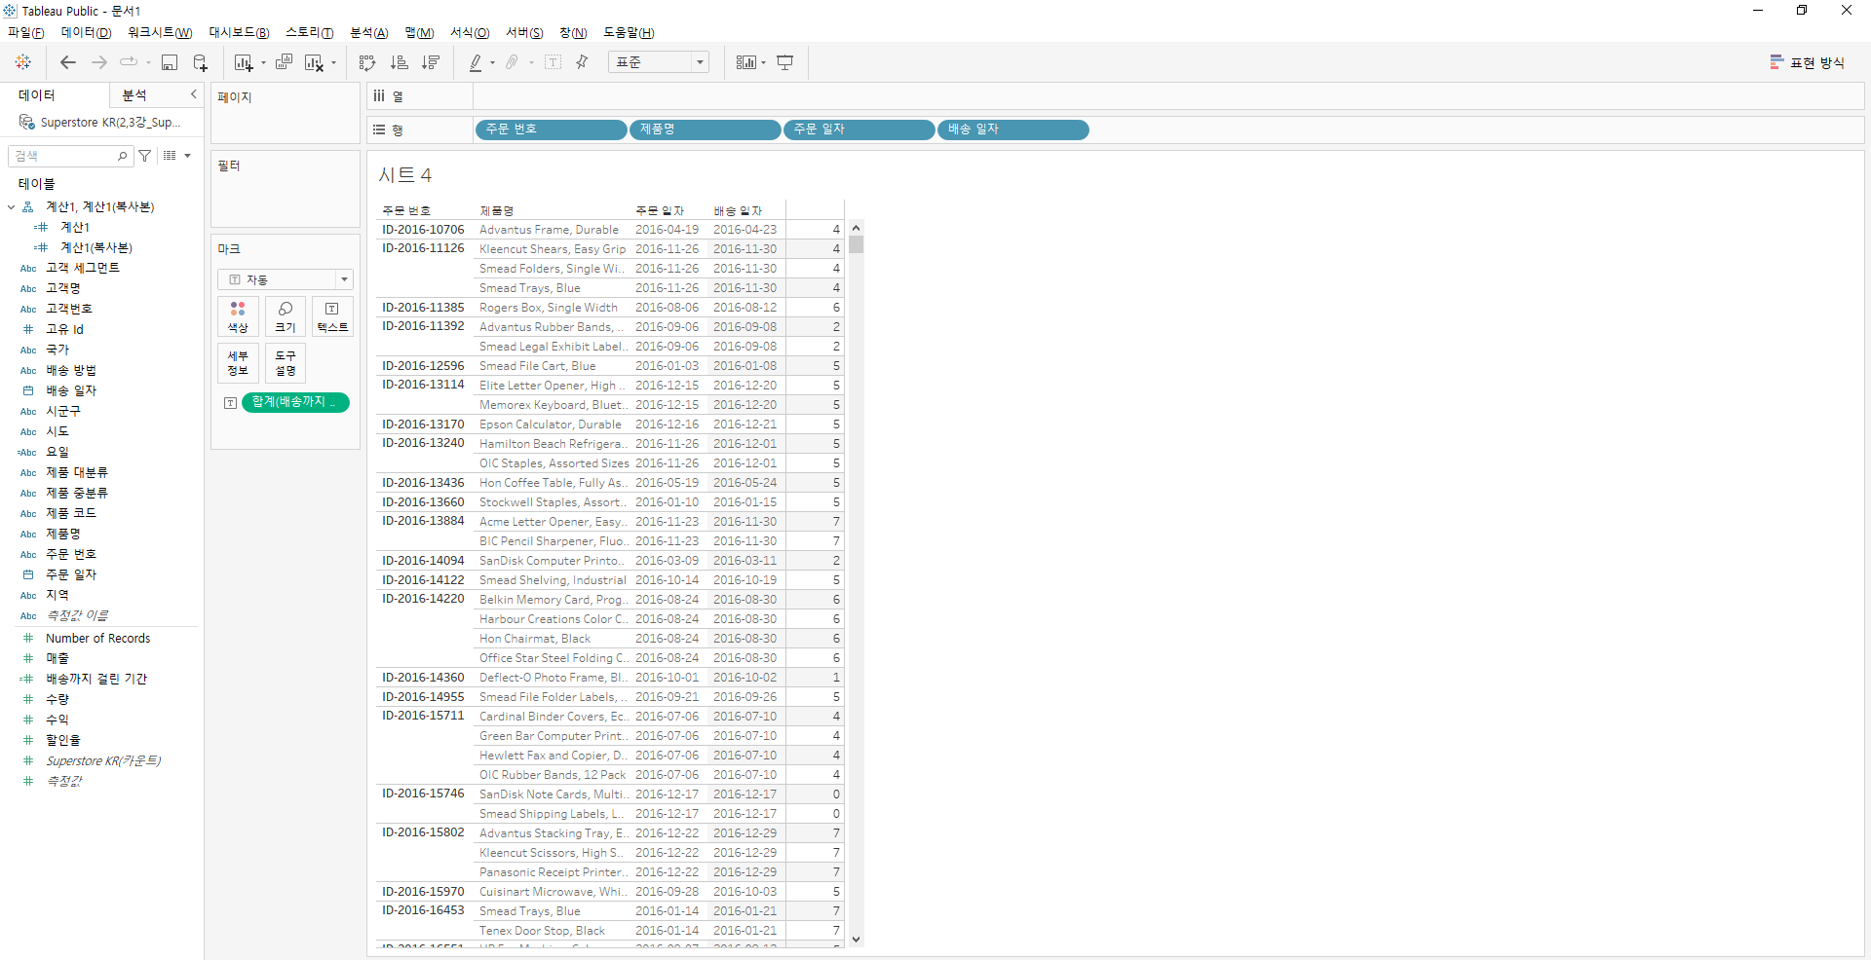Open the 서식(O) menu
The height and width of the screenshot is (960, 1871).
470,33
